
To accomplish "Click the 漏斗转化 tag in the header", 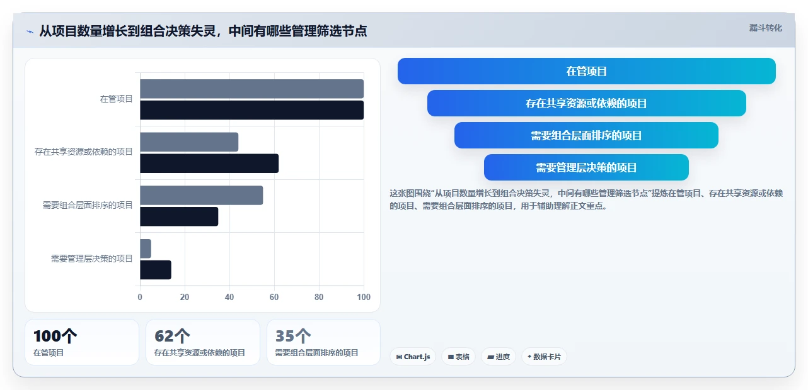I will (766, 28).
